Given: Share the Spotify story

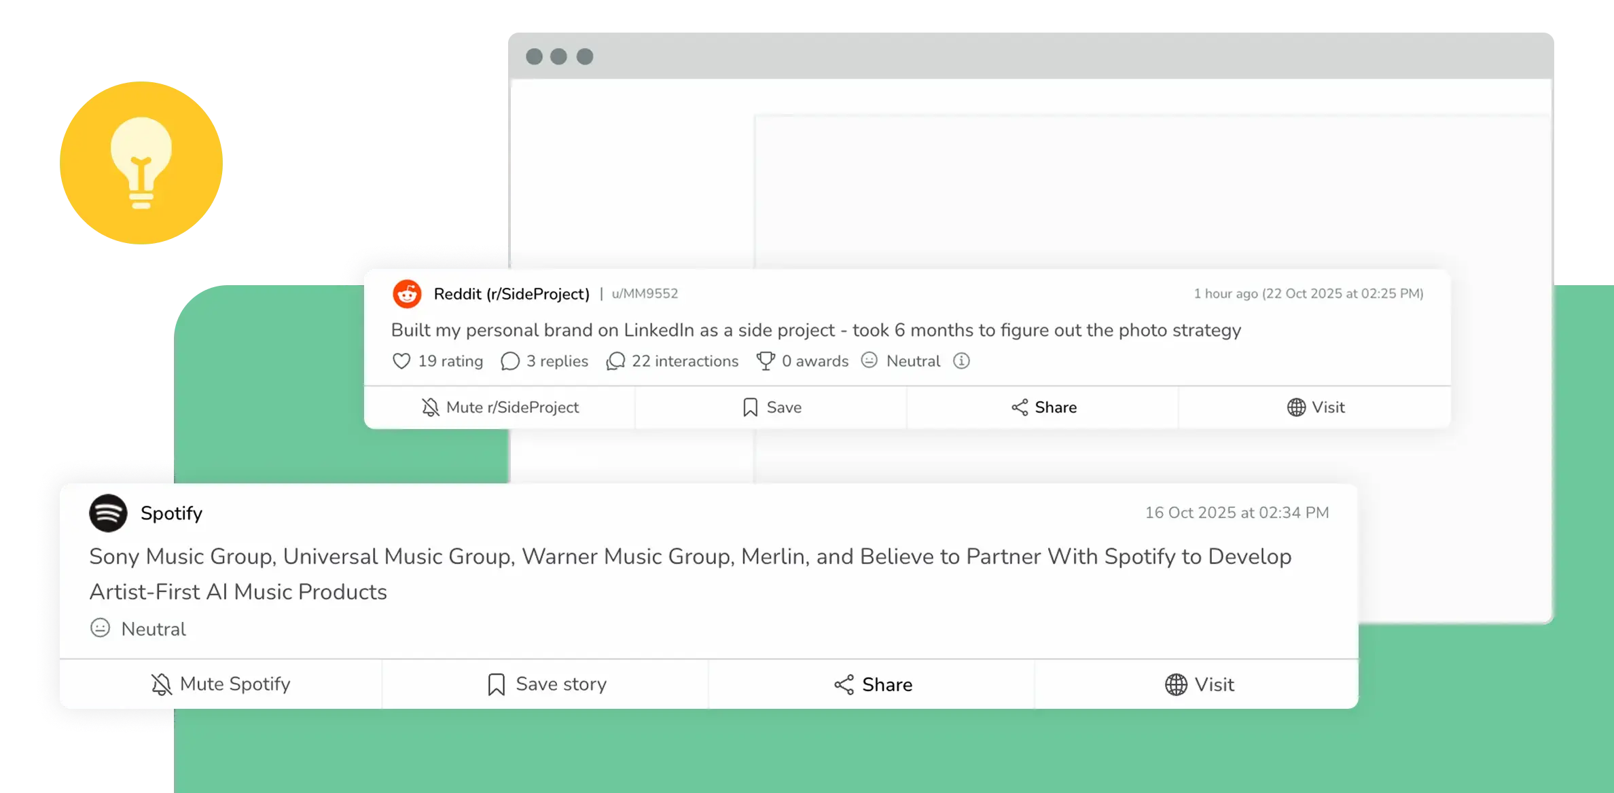Looking at the screenshot, I should pos(873,684).
